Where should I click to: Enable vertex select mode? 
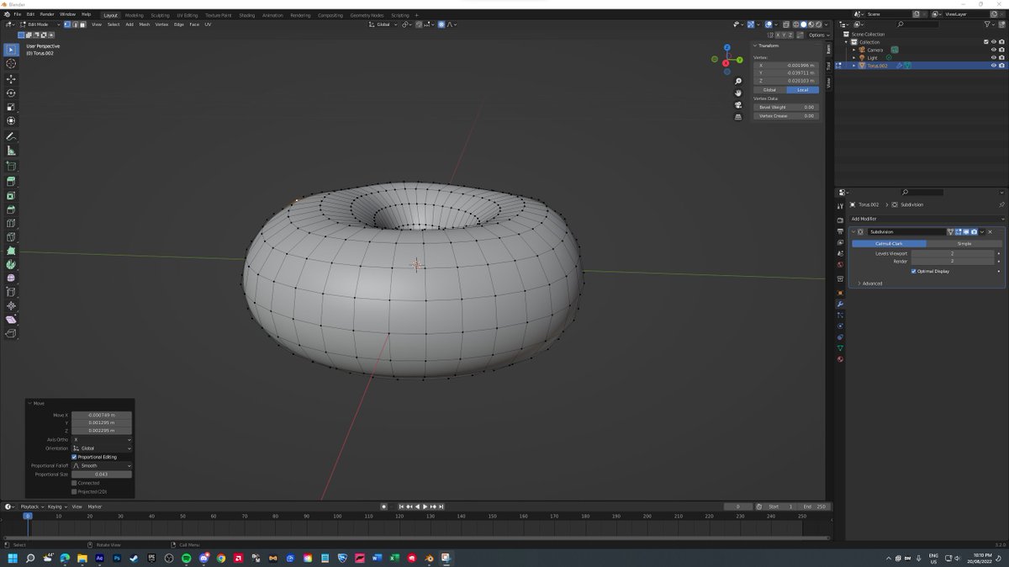click(x=68, y=24)
